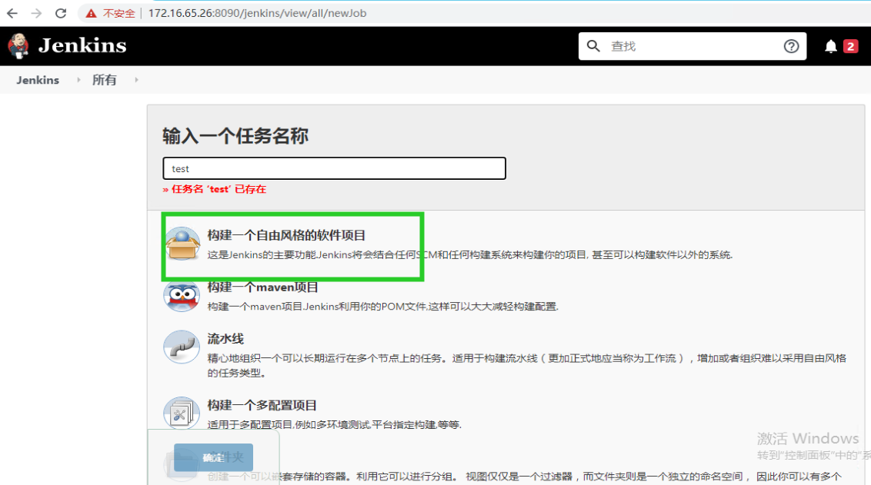Open the Jenkins home title link
871x485 pixels.
(x=82, y=45)
